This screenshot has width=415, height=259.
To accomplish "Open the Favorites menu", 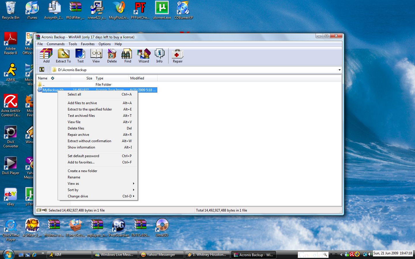I will coord(88,44).
